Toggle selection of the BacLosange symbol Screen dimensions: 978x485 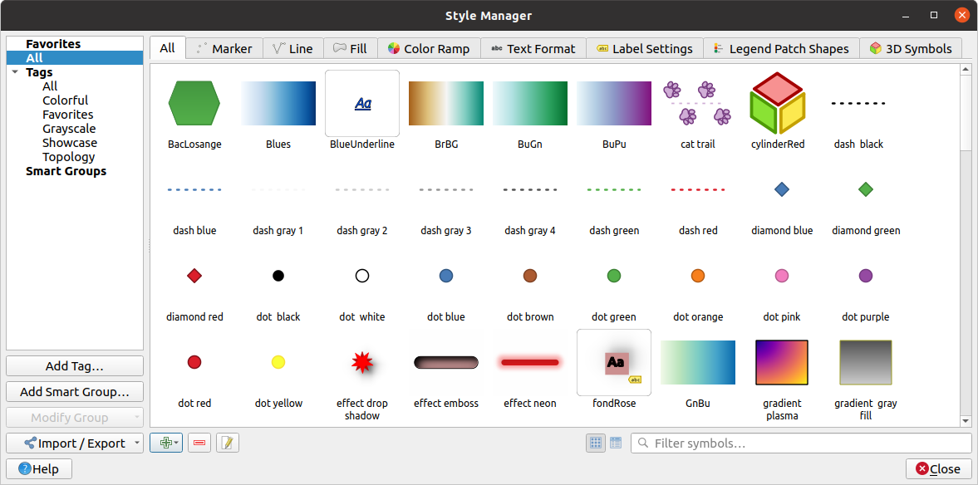pyautogui.click(x=194, y=103)
